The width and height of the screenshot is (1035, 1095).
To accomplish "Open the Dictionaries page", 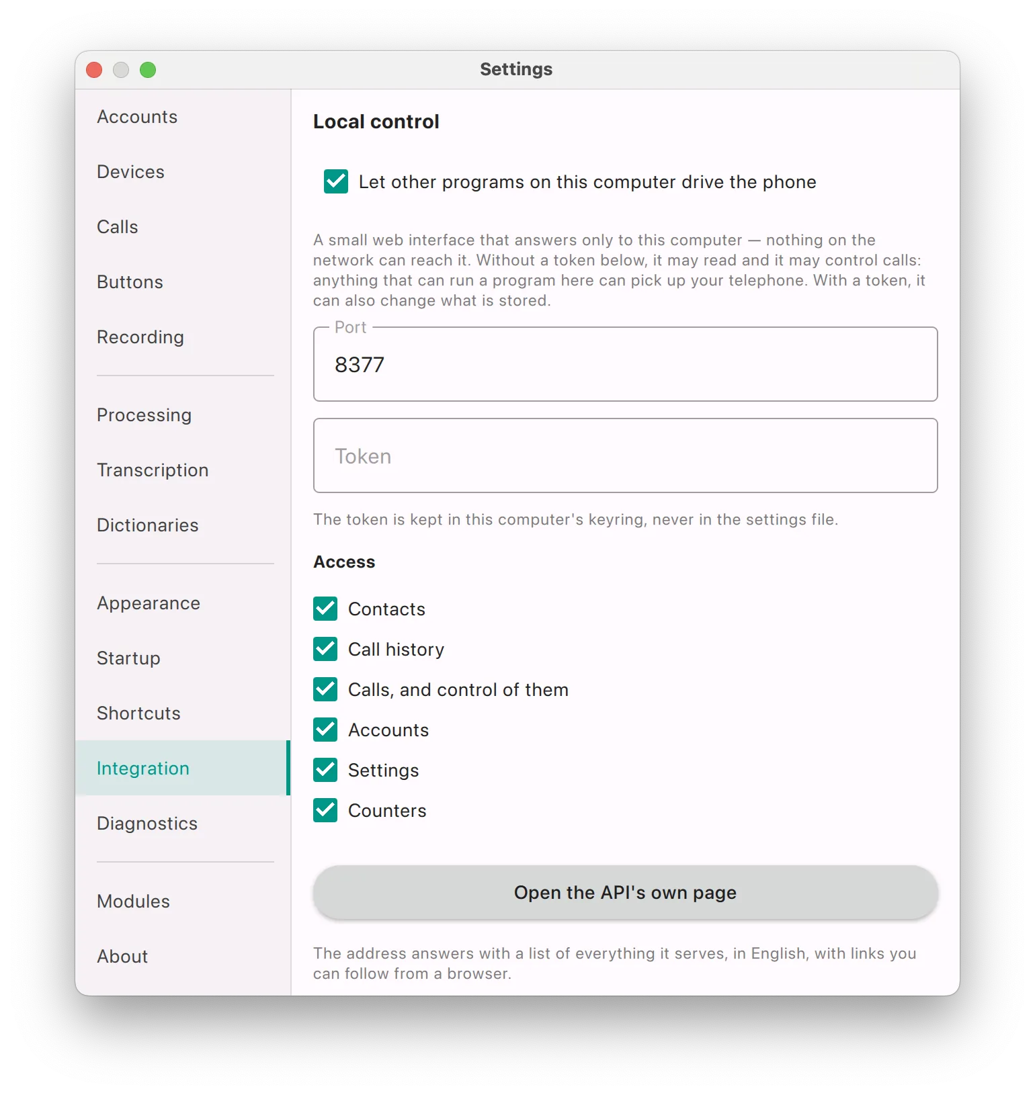I will point(183,525).
